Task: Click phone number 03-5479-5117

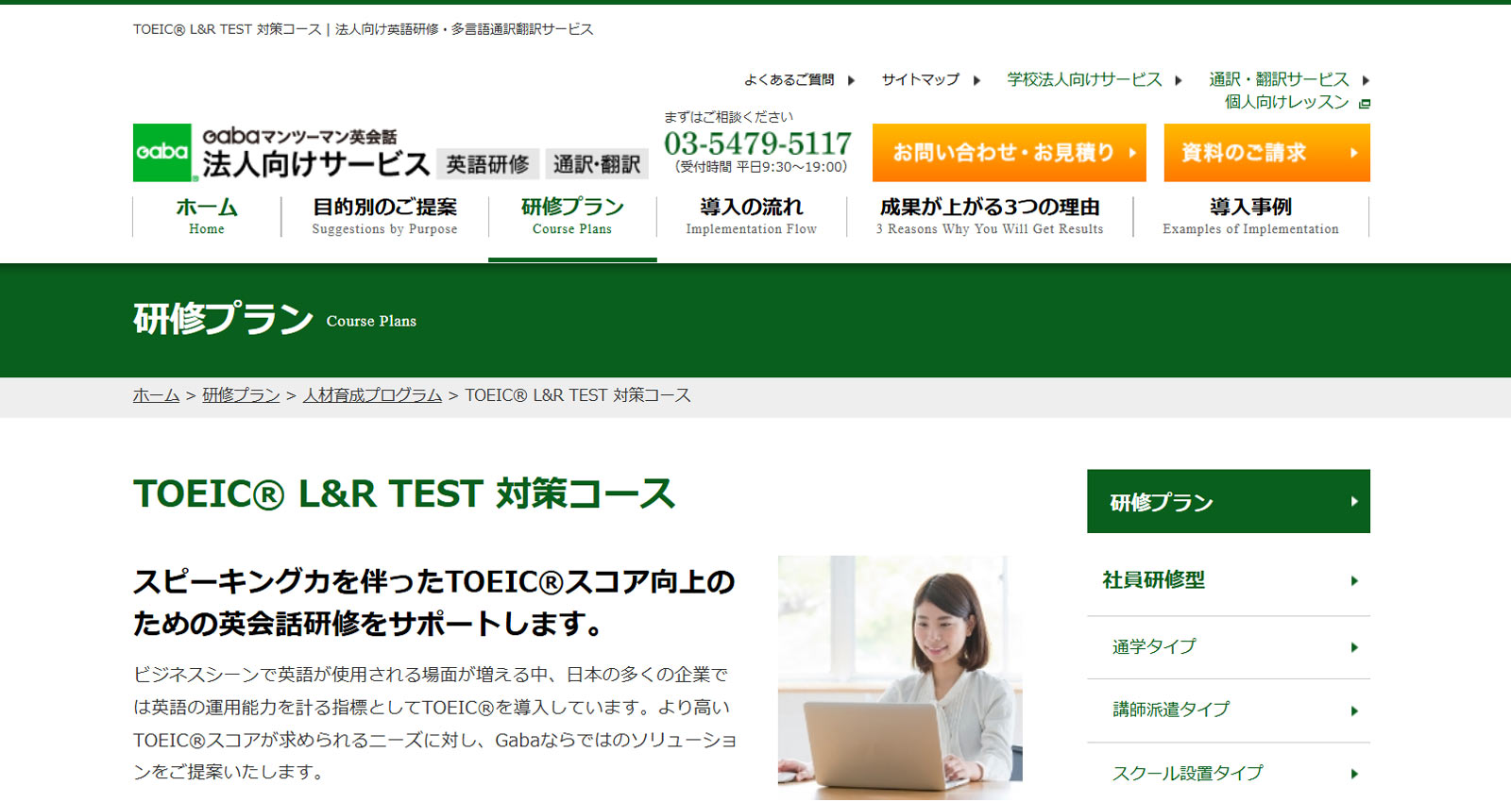Action: 757,143
